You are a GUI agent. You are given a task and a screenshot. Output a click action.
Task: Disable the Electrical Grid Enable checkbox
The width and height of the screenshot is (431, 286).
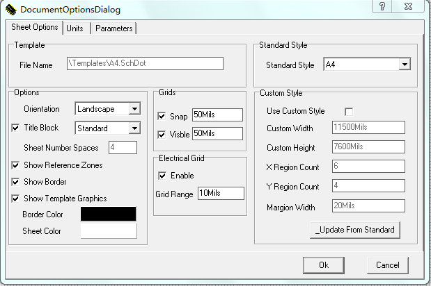tap(162, 176)
